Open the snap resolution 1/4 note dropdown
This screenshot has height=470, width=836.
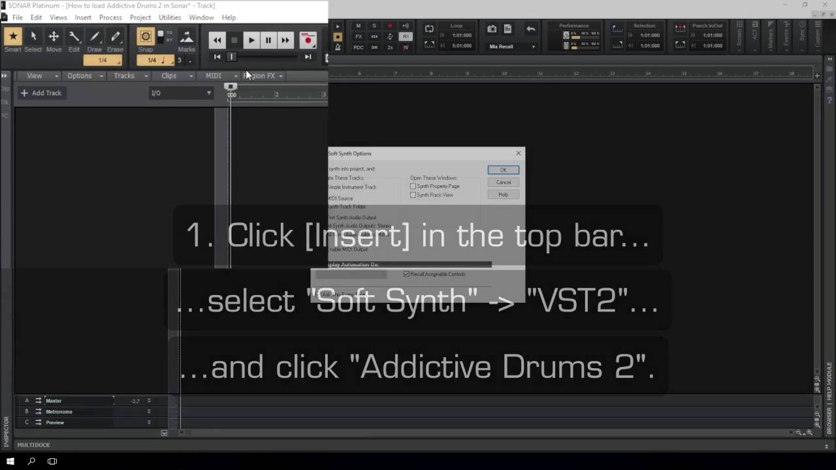[155, 60]
